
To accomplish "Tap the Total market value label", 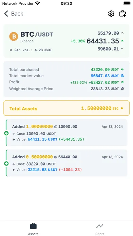I will (26, 76).
